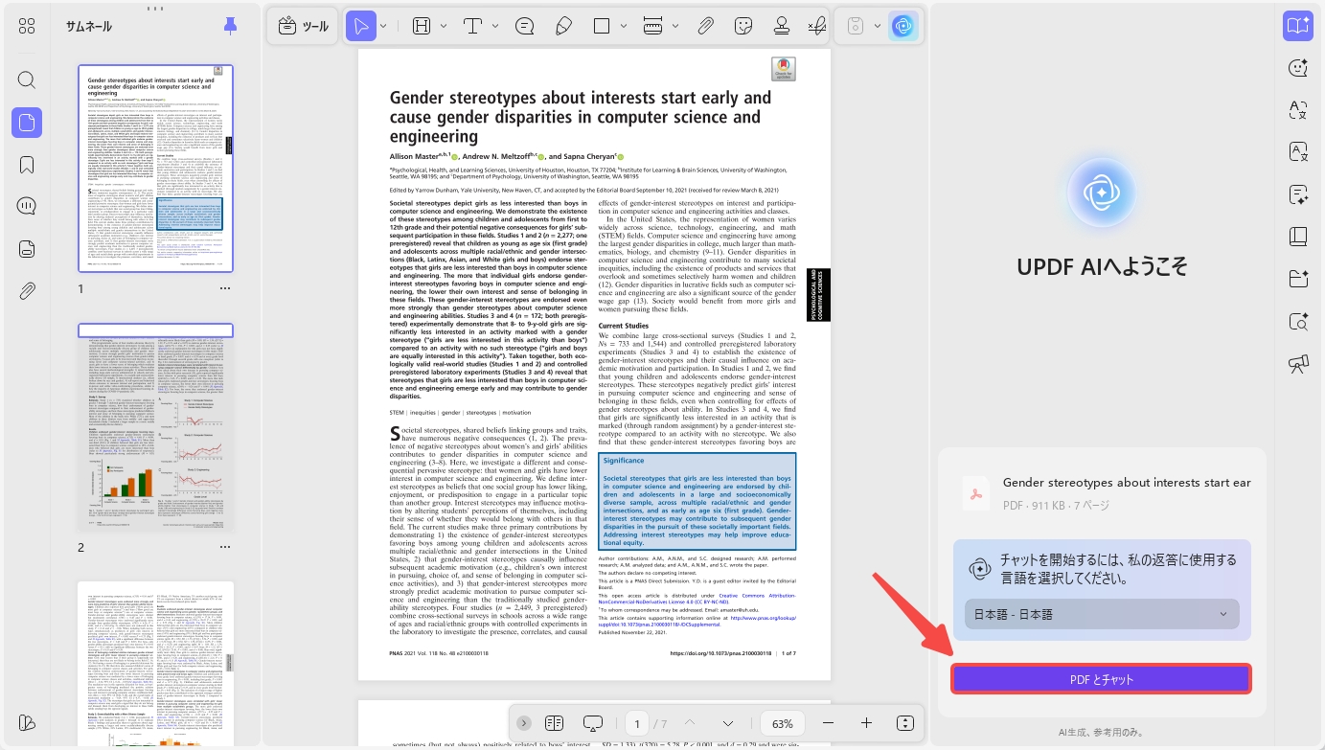This screenshot has width=1325, height=750.
Task: Select page 1 thumbnail
Action: click(x=155, y=169)
